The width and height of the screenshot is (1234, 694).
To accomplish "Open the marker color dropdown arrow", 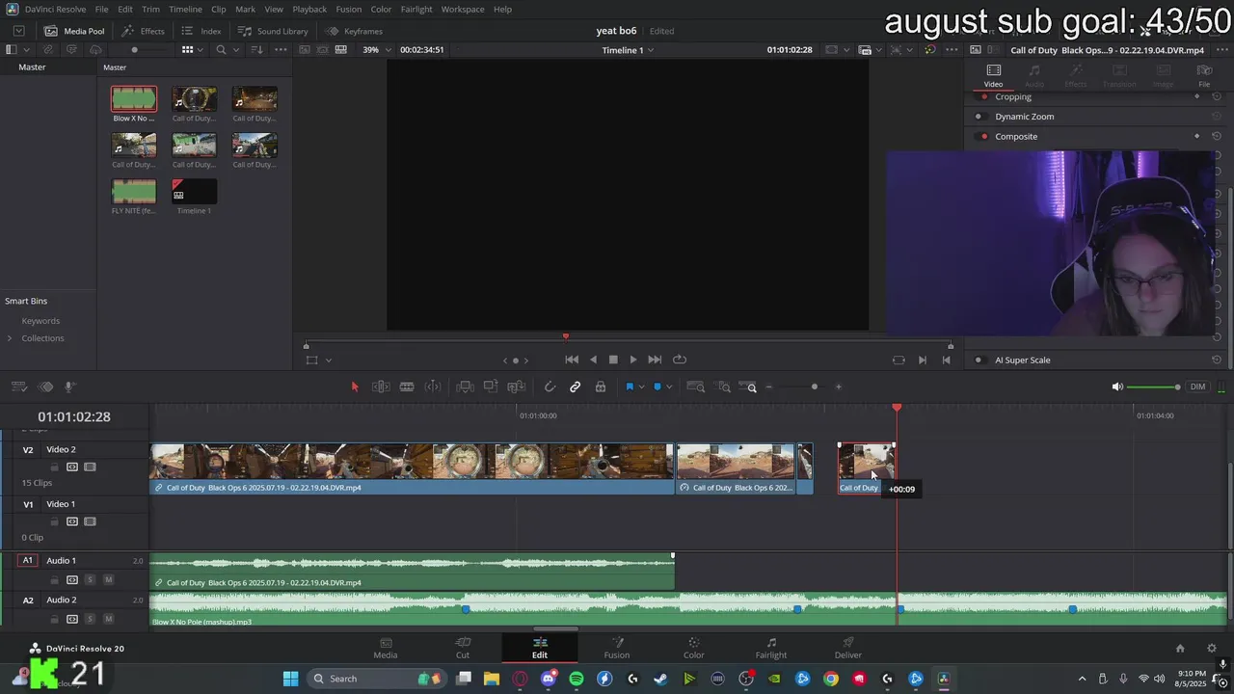I will coord(669,387).
